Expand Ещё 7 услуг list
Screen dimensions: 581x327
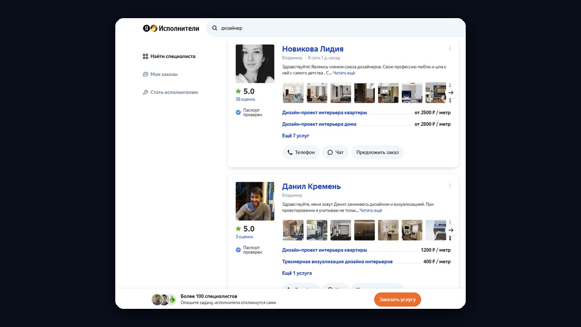click(x=295, y=136)
